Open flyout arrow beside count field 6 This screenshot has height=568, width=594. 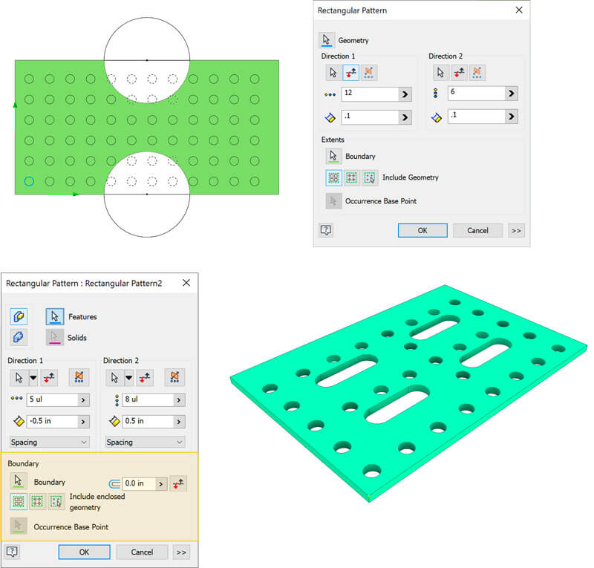[512, 94]
